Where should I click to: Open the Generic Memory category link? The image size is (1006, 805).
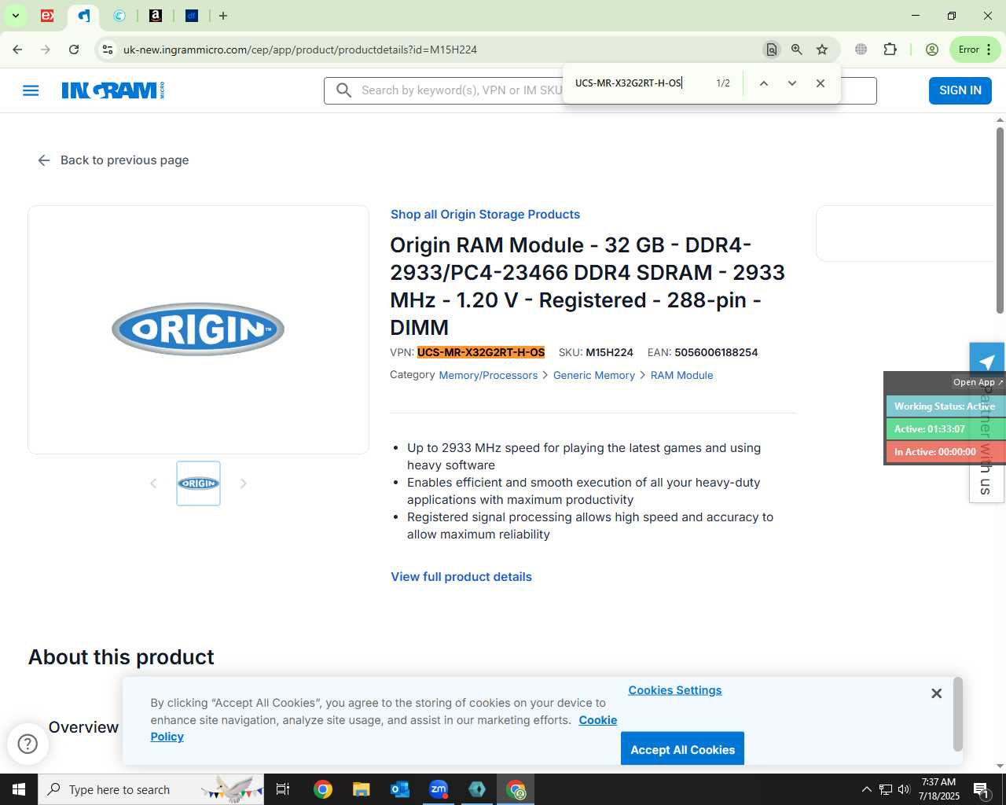[x=594, y=376]
